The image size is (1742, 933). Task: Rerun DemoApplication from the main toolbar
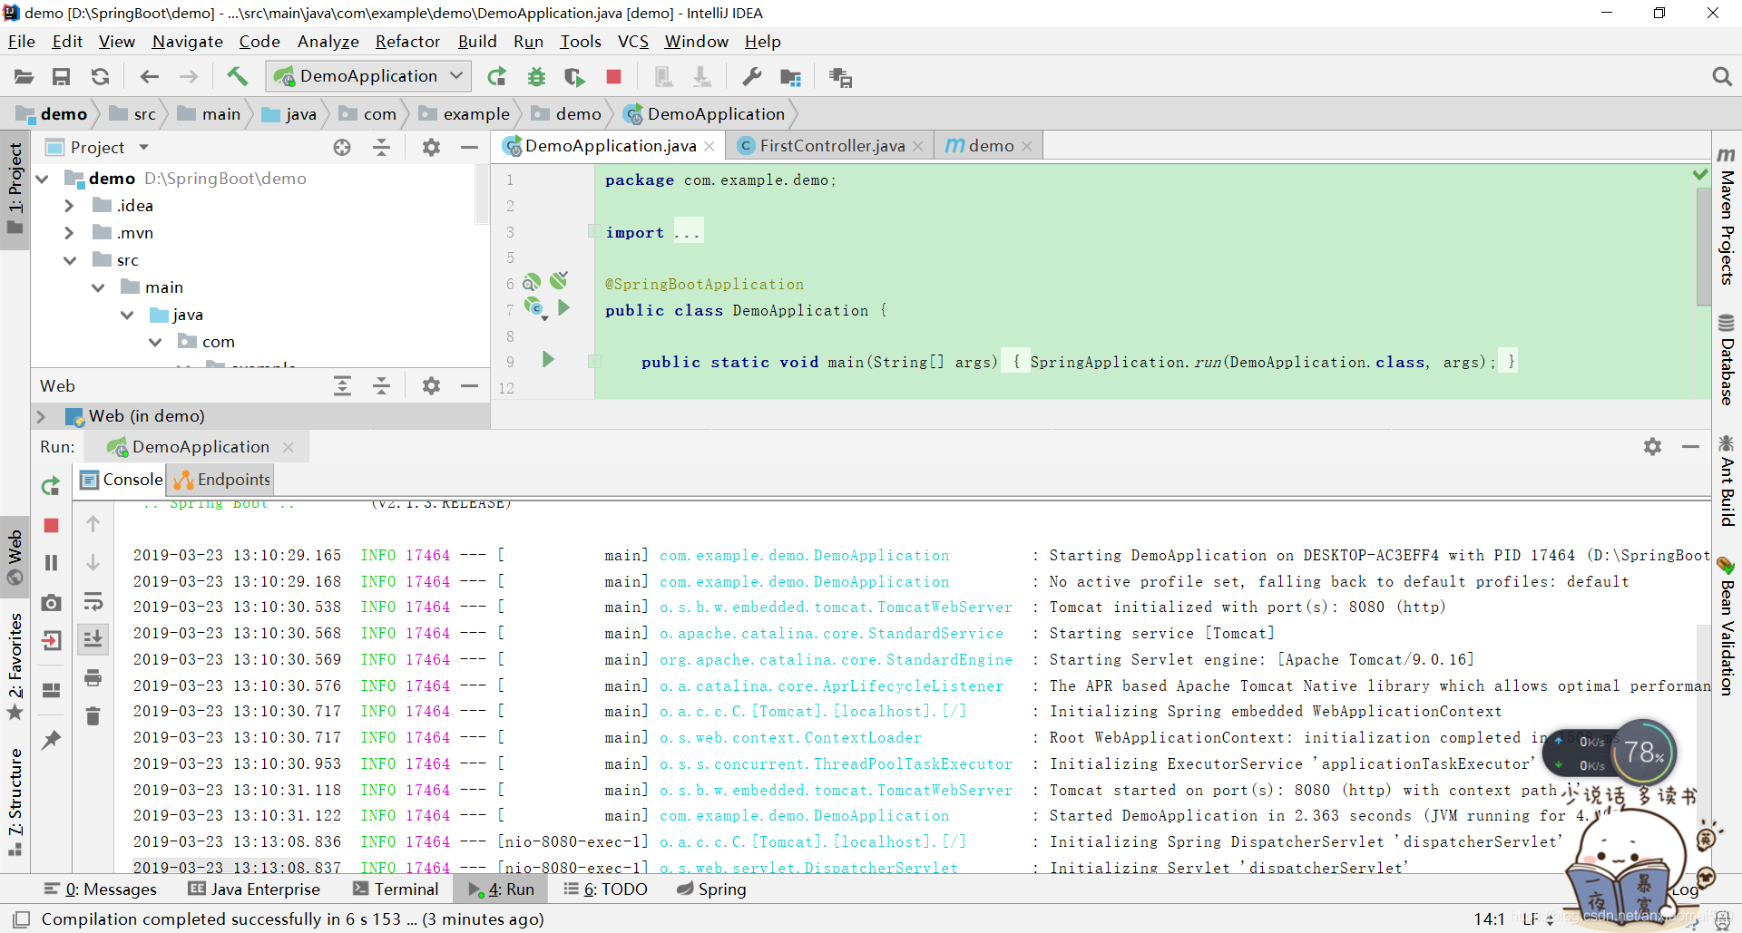pos(496,77)
